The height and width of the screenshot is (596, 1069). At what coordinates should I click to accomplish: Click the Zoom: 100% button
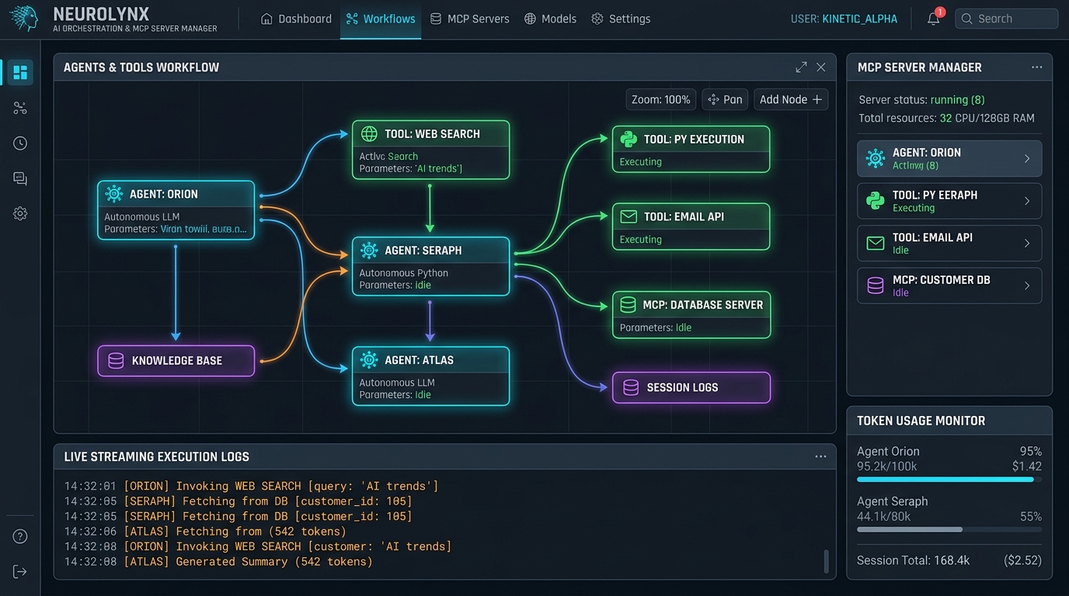pyautogui.click(x=661, y=99)
